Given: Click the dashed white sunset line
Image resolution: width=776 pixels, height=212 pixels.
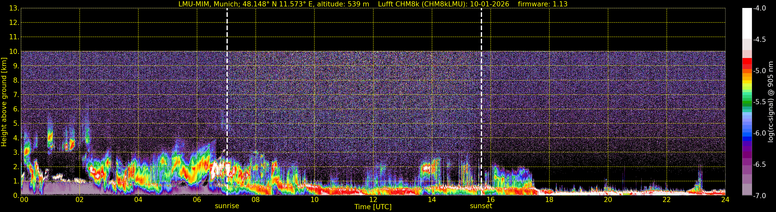Looking at the screenshot, I should click(x=481, y=102).
